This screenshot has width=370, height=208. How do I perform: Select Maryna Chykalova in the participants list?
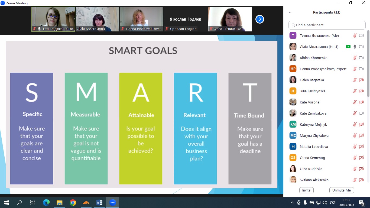pos(314,135)
